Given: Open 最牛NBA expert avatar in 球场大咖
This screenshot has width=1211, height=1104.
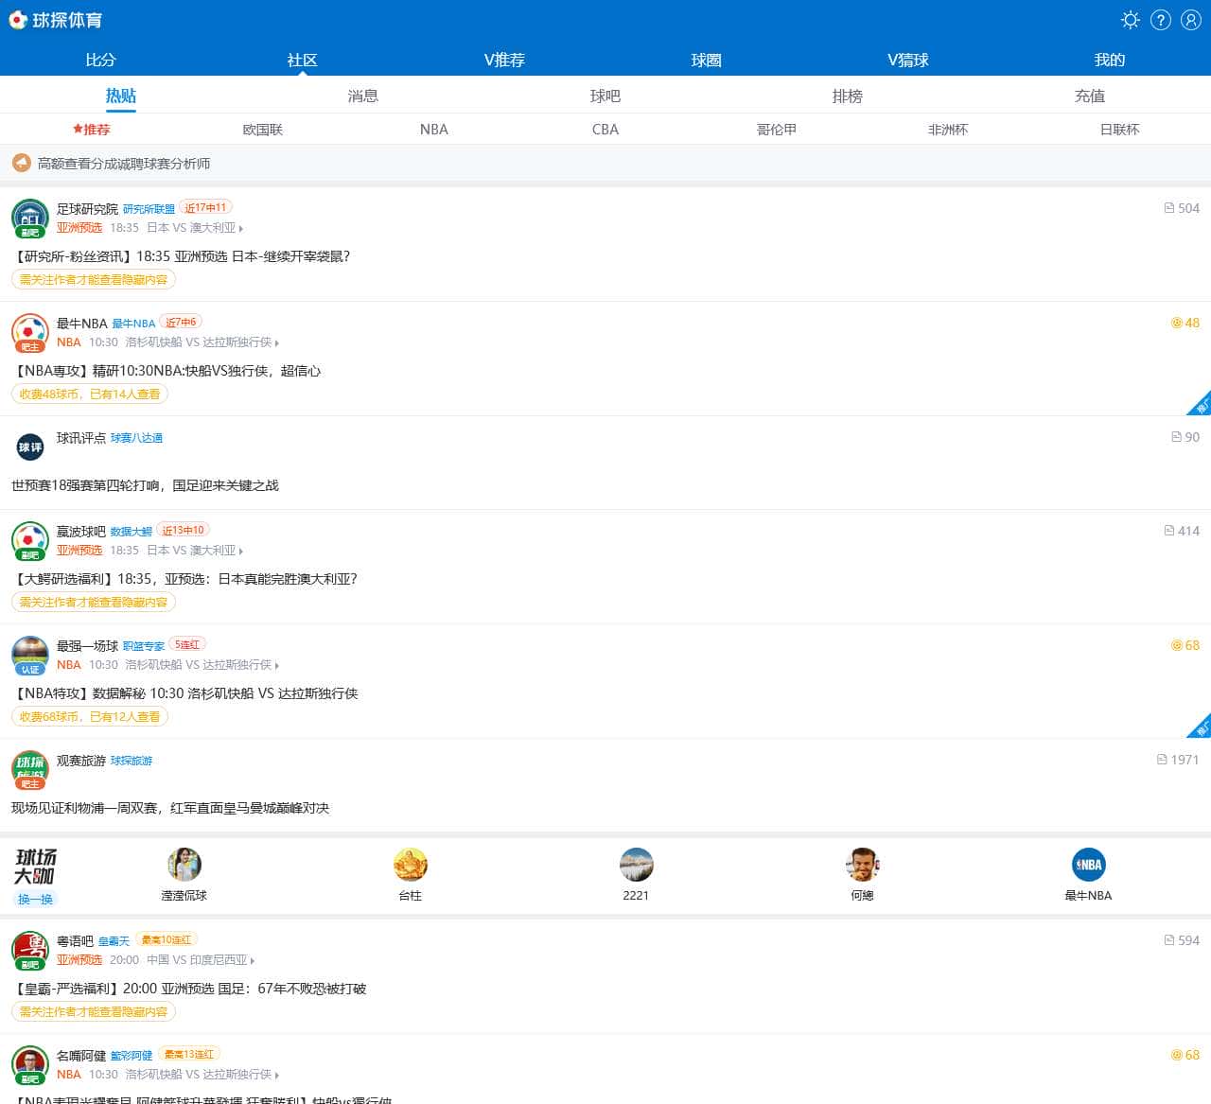Looking at the screenshot, I should (1088, 864).
